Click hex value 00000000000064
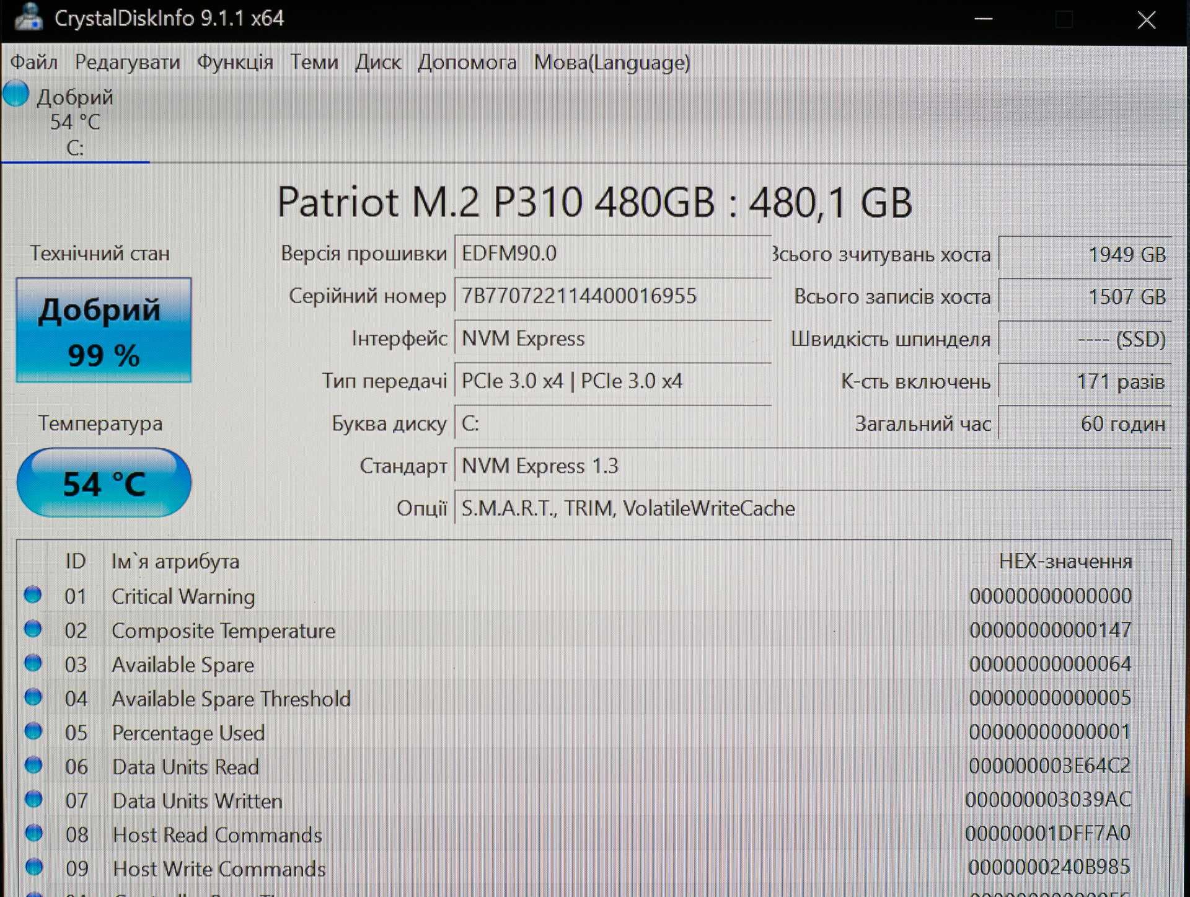Screen dimensions: 1190x897 (1051, 664)
